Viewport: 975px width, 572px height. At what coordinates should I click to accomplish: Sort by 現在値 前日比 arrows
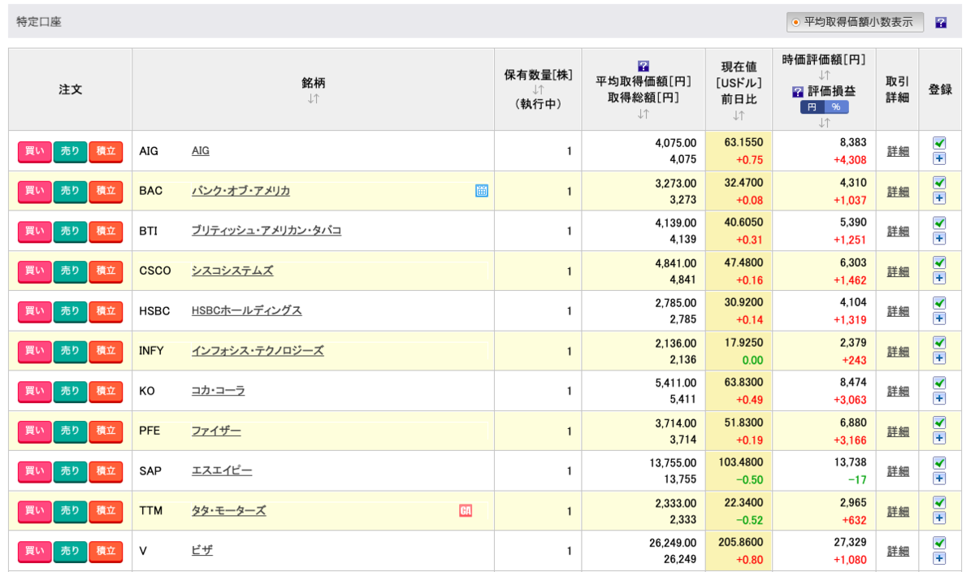click(x=739, y=115)
